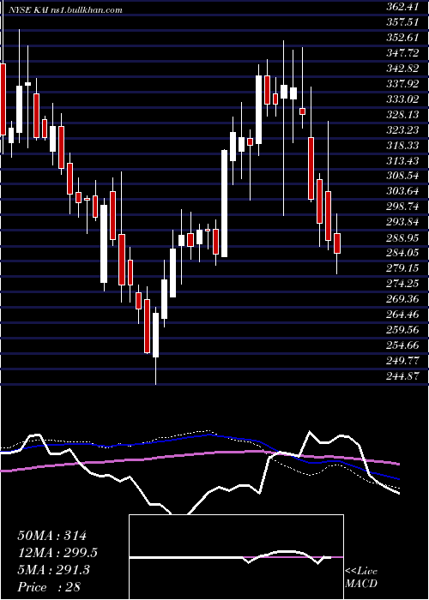The image size is (429, 600).
Task: Click the Price : 28 readout
Action: click(x=49, y=587)
